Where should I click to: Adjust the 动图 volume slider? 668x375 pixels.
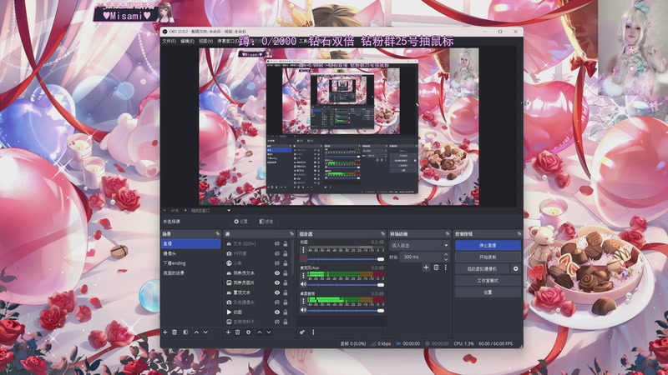pos(346,259)
